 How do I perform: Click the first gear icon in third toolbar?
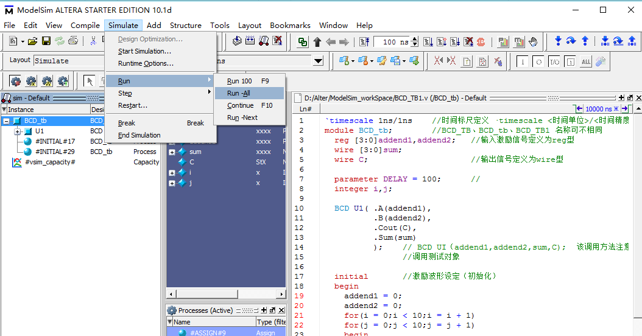point(16,81)
